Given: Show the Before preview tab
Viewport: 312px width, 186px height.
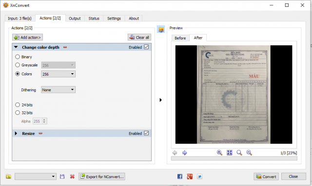Looking at the screenshot, I should tap(180, 38).
